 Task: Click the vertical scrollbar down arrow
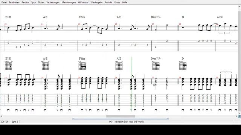click(x=239, y=113)
